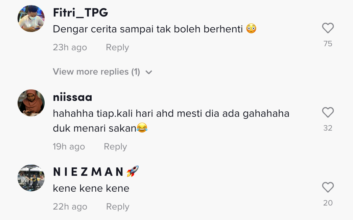The image size is (353, 220).
Task: Like Fitri_TPG's comment with heart icon
Action: tap(328, 28)
